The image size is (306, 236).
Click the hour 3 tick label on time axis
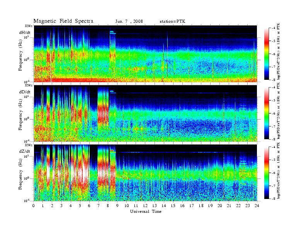click(61, 206)
